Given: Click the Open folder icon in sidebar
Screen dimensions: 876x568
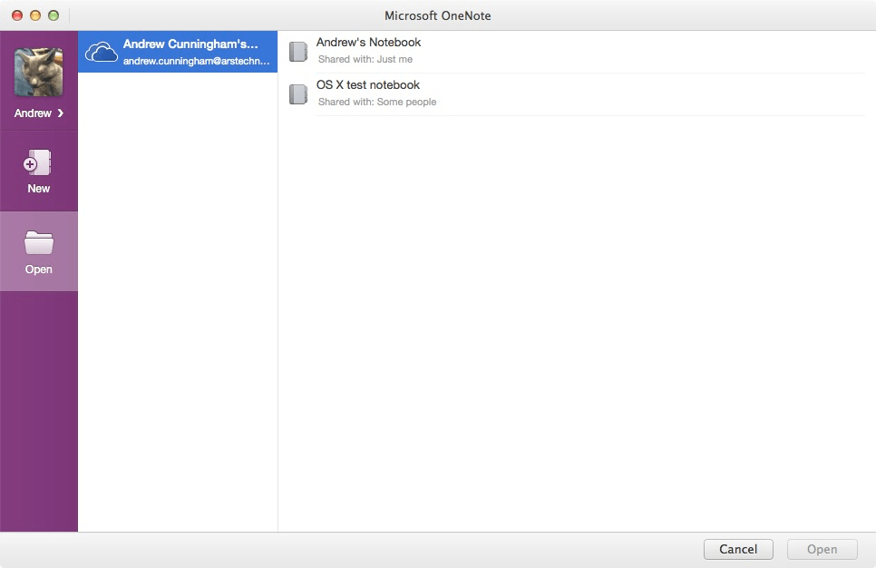Looking at the screenshot, I should [37, 243].
